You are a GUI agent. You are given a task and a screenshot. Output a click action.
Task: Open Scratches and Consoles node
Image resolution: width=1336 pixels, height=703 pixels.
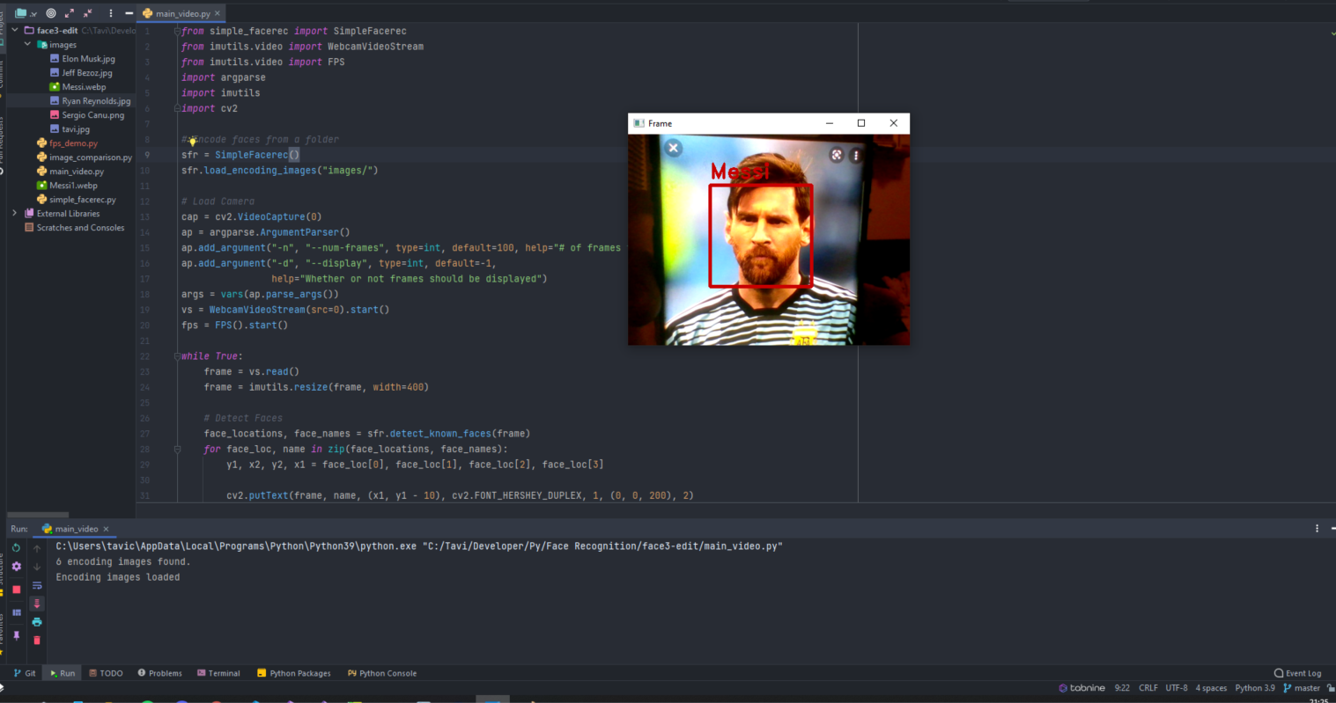coord(74,228)
